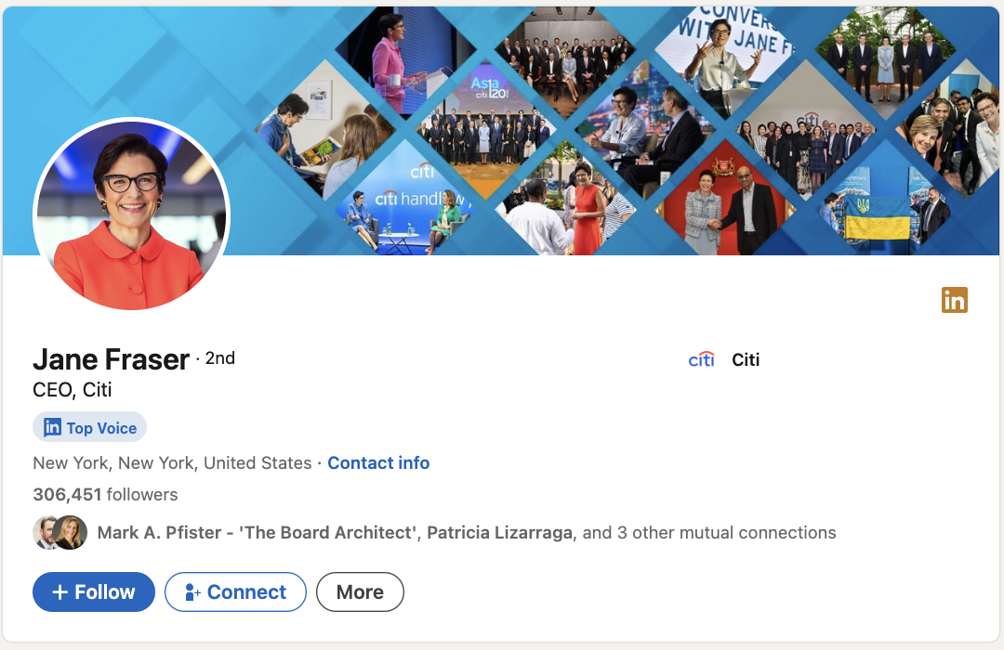This screenshot has height=650, width=1004.
Task: Open Jane Fraser's profile photo
Action: [x=131, y=214]
